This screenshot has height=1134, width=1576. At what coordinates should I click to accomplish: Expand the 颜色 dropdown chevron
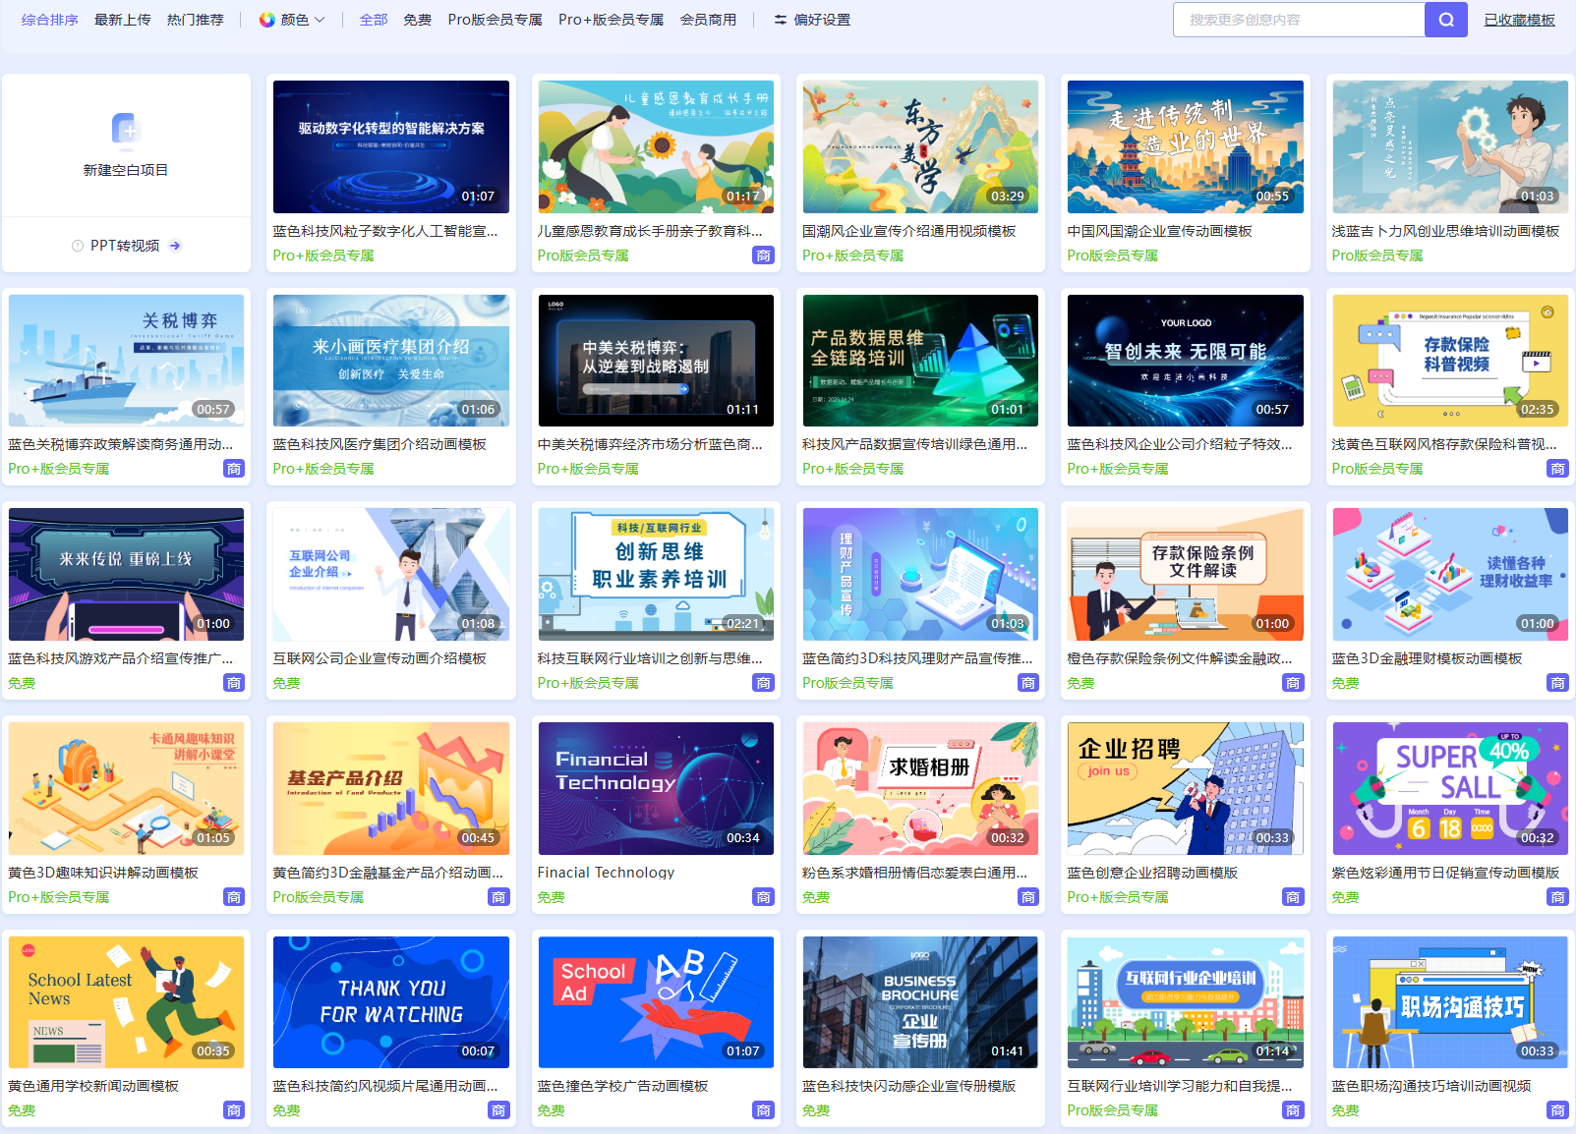320,20
